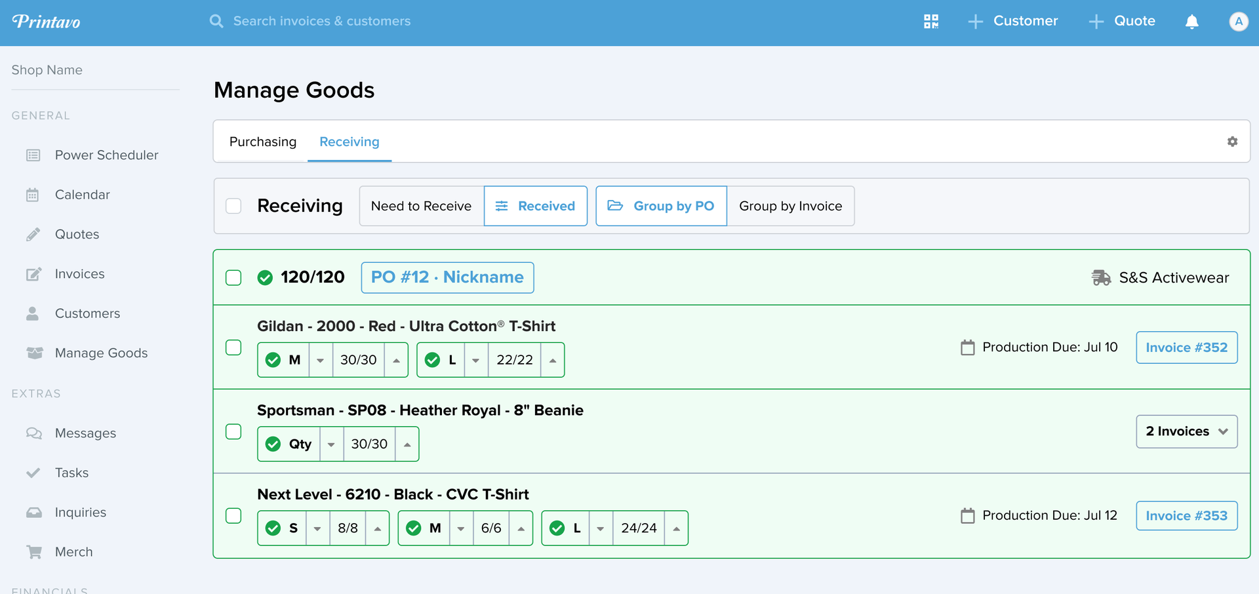This screenshot has height=594, width=1259.
Task: Click the Messages chat icon
Action: 34,433
